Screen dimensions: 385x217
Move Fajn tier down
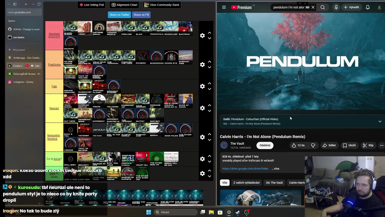pyautogui.click(x=209, y=89)
